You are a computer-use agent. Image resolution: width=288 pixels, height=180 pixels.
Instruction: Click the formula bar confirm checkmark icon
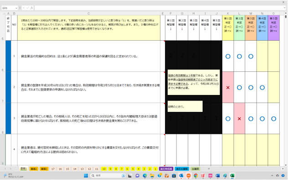(x=28, y=8)
